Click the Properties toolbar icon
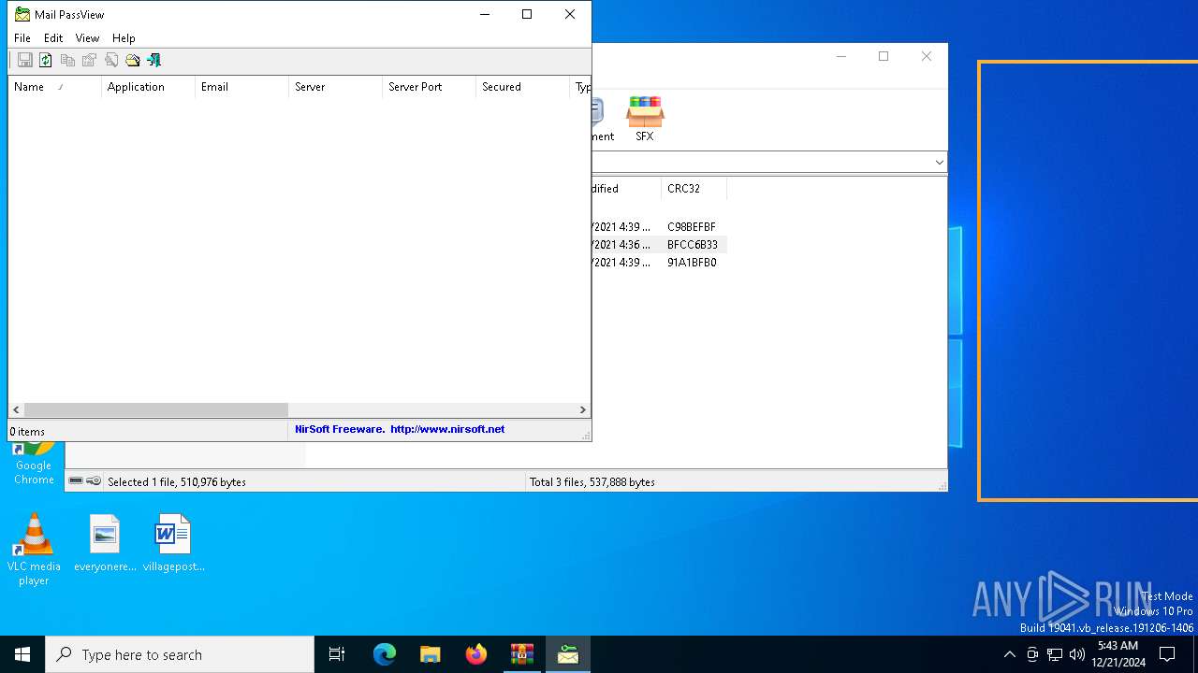Screen dimensions: 1198x673 click(x=89, y=60)
